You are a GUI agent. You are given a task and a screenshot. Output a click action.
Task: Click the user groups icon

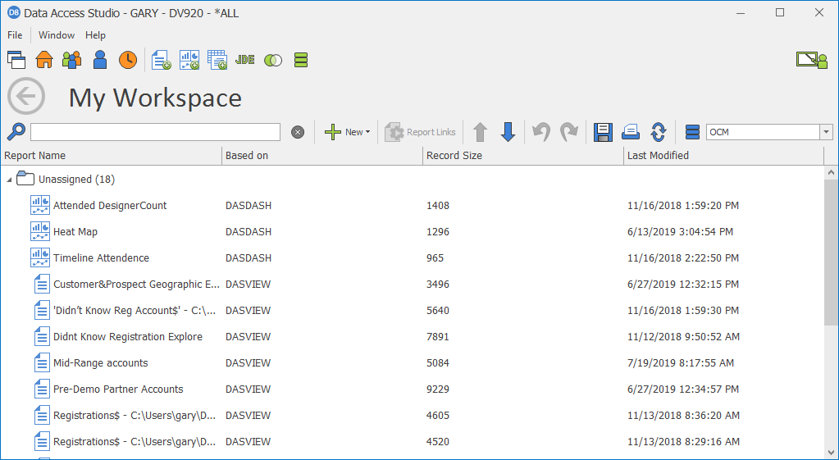pyautogui.click(x=71, y=60)
